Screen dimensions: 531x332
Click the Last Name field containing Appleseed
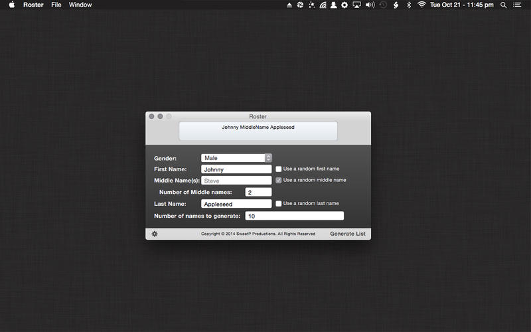point(236,204)
